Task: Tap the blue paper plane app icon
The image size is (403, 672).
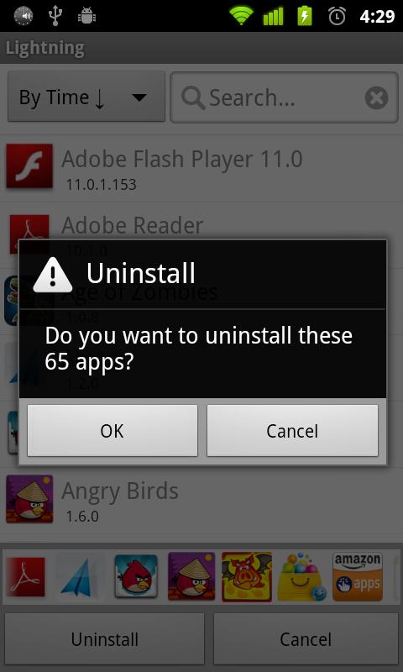Action: tap(80, 576)
